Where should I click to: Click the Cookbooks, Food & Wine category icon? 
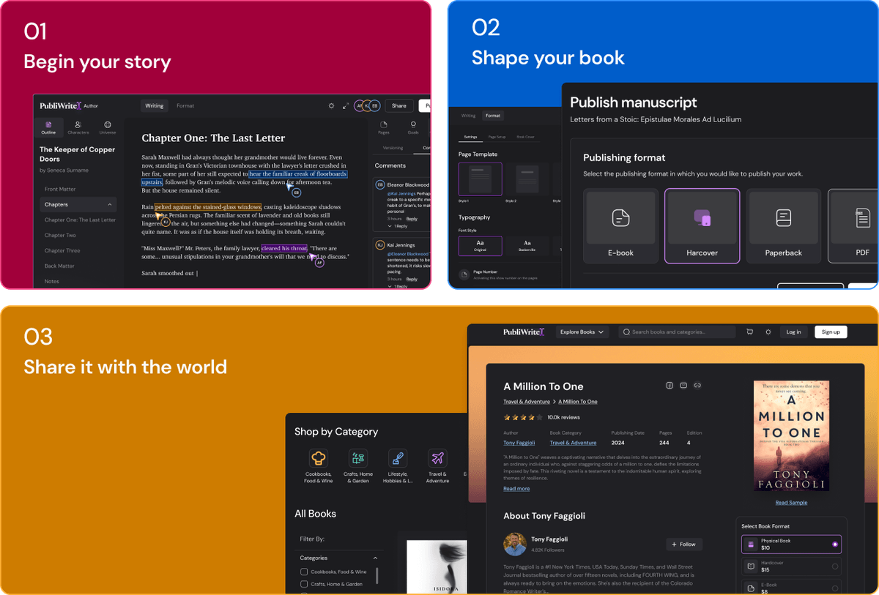318,460
